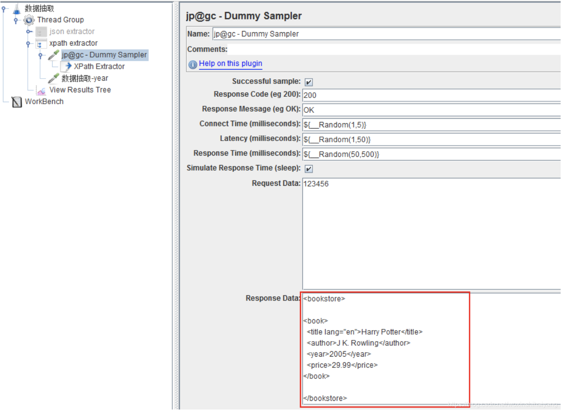Click the 数据抽取-year sampler pipette icon
561x412 pixels.
tap(53, 78)
